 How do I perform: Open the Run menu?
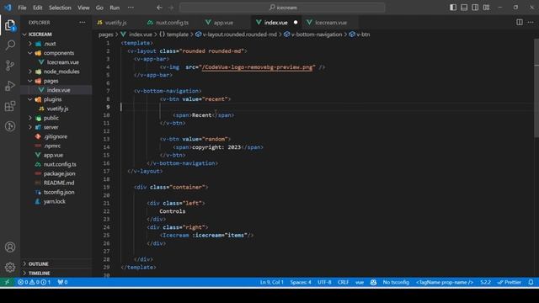pos(115,8)
